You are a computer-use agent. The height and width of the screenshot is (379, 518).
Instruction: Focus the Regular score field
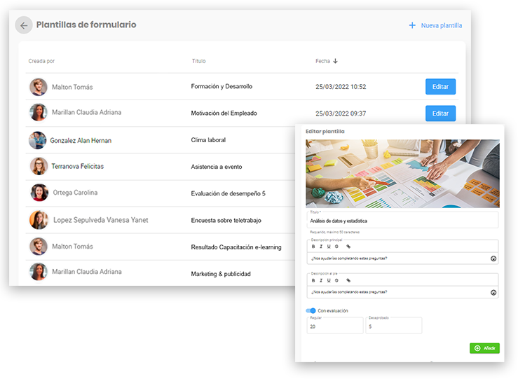[x=335, y=326]
